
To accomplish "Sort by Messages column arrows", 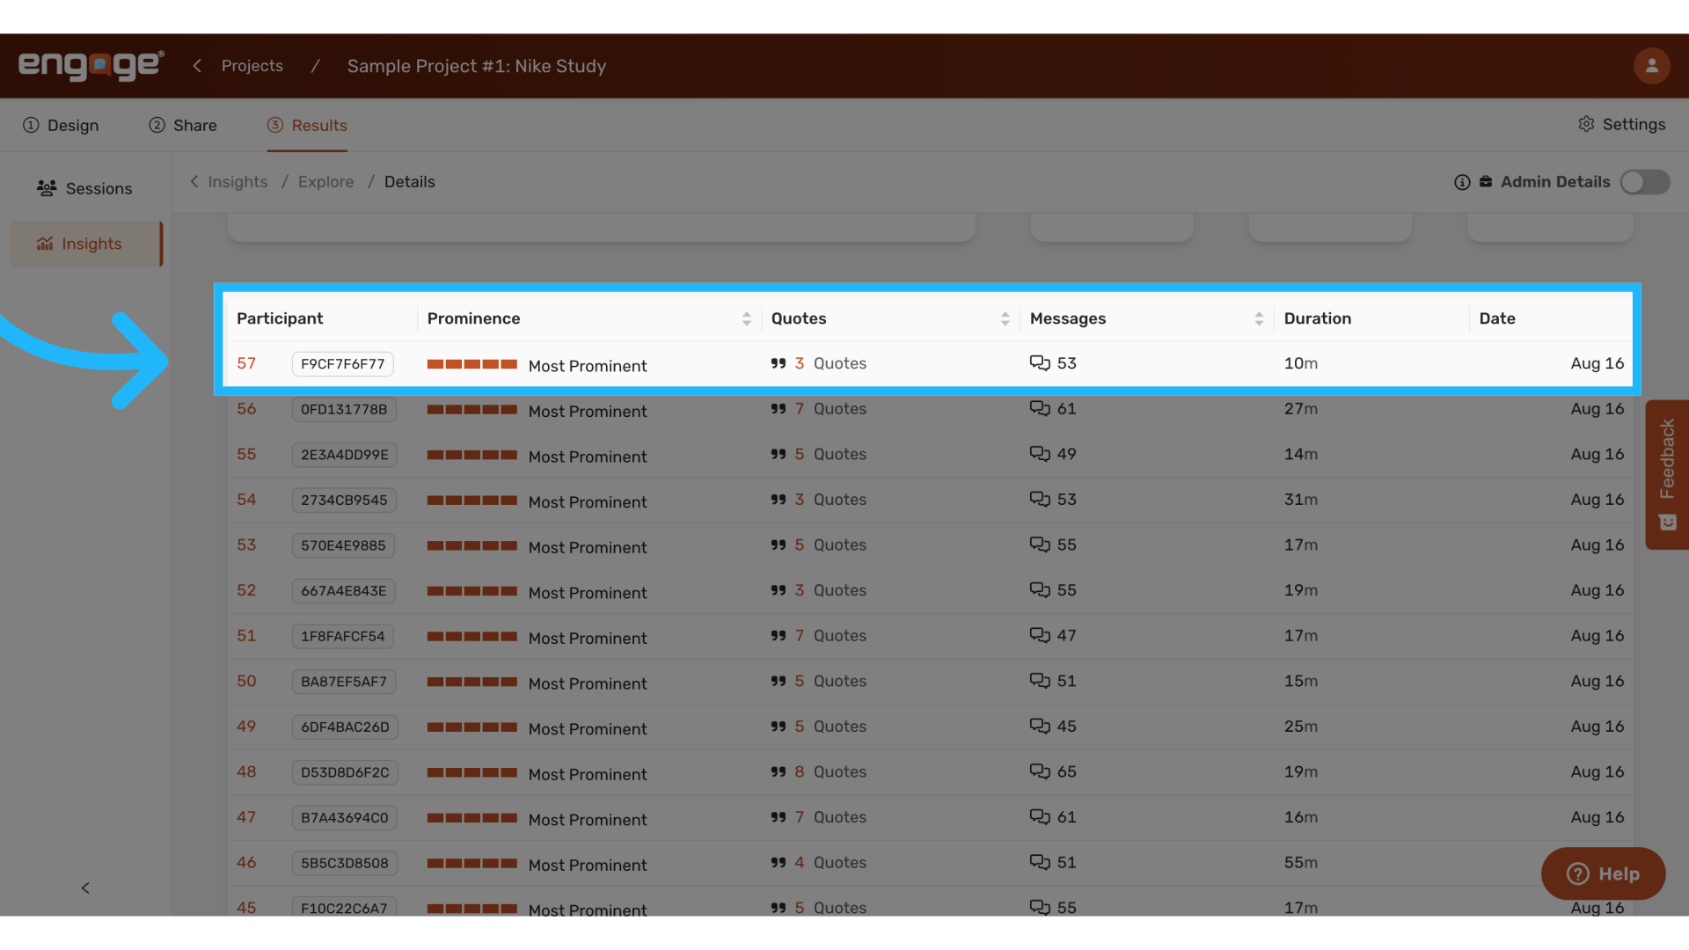I will tap(1259, 318).
